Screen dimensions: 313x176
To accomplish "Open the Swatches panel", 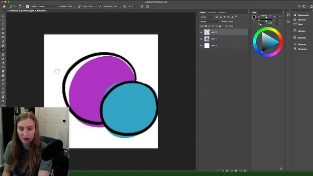I will click(300, 38).
